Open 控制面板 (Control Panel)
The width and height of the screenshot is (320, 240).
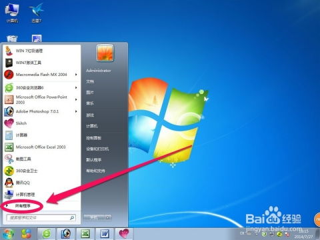click(93, 138)
